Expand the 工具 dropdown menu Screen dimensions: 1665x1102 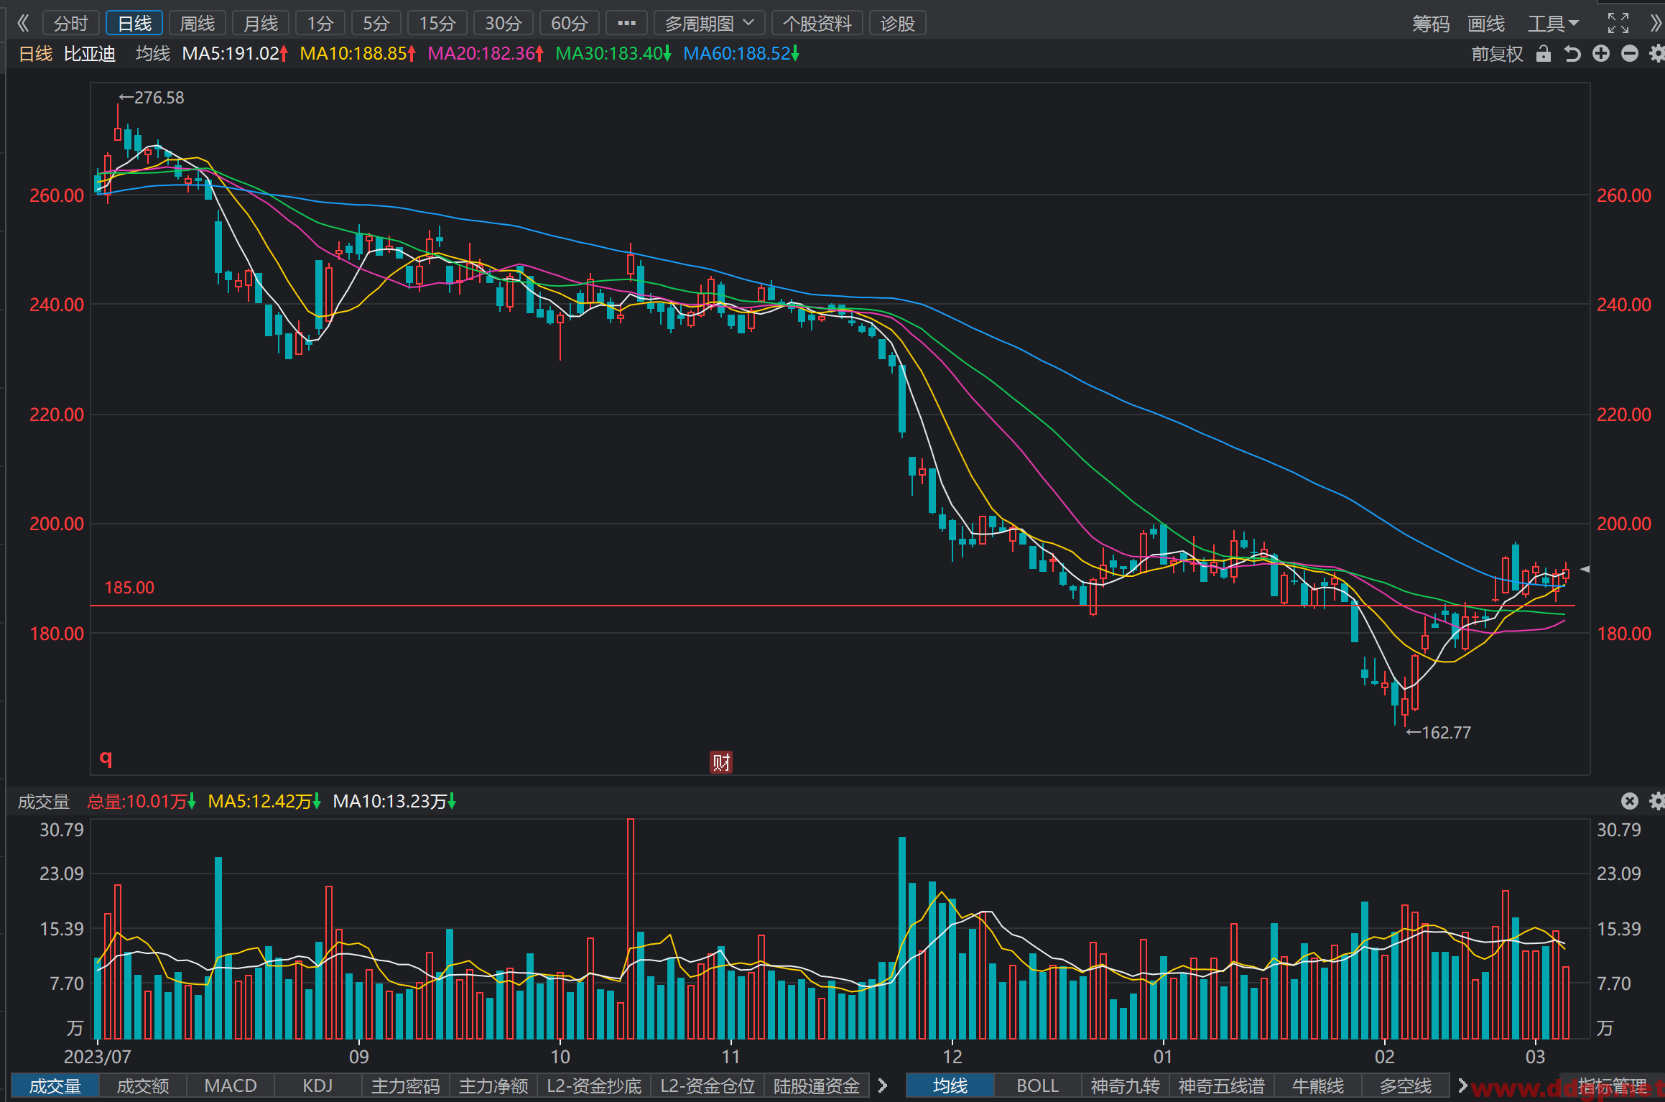(x=1553, y=23)
